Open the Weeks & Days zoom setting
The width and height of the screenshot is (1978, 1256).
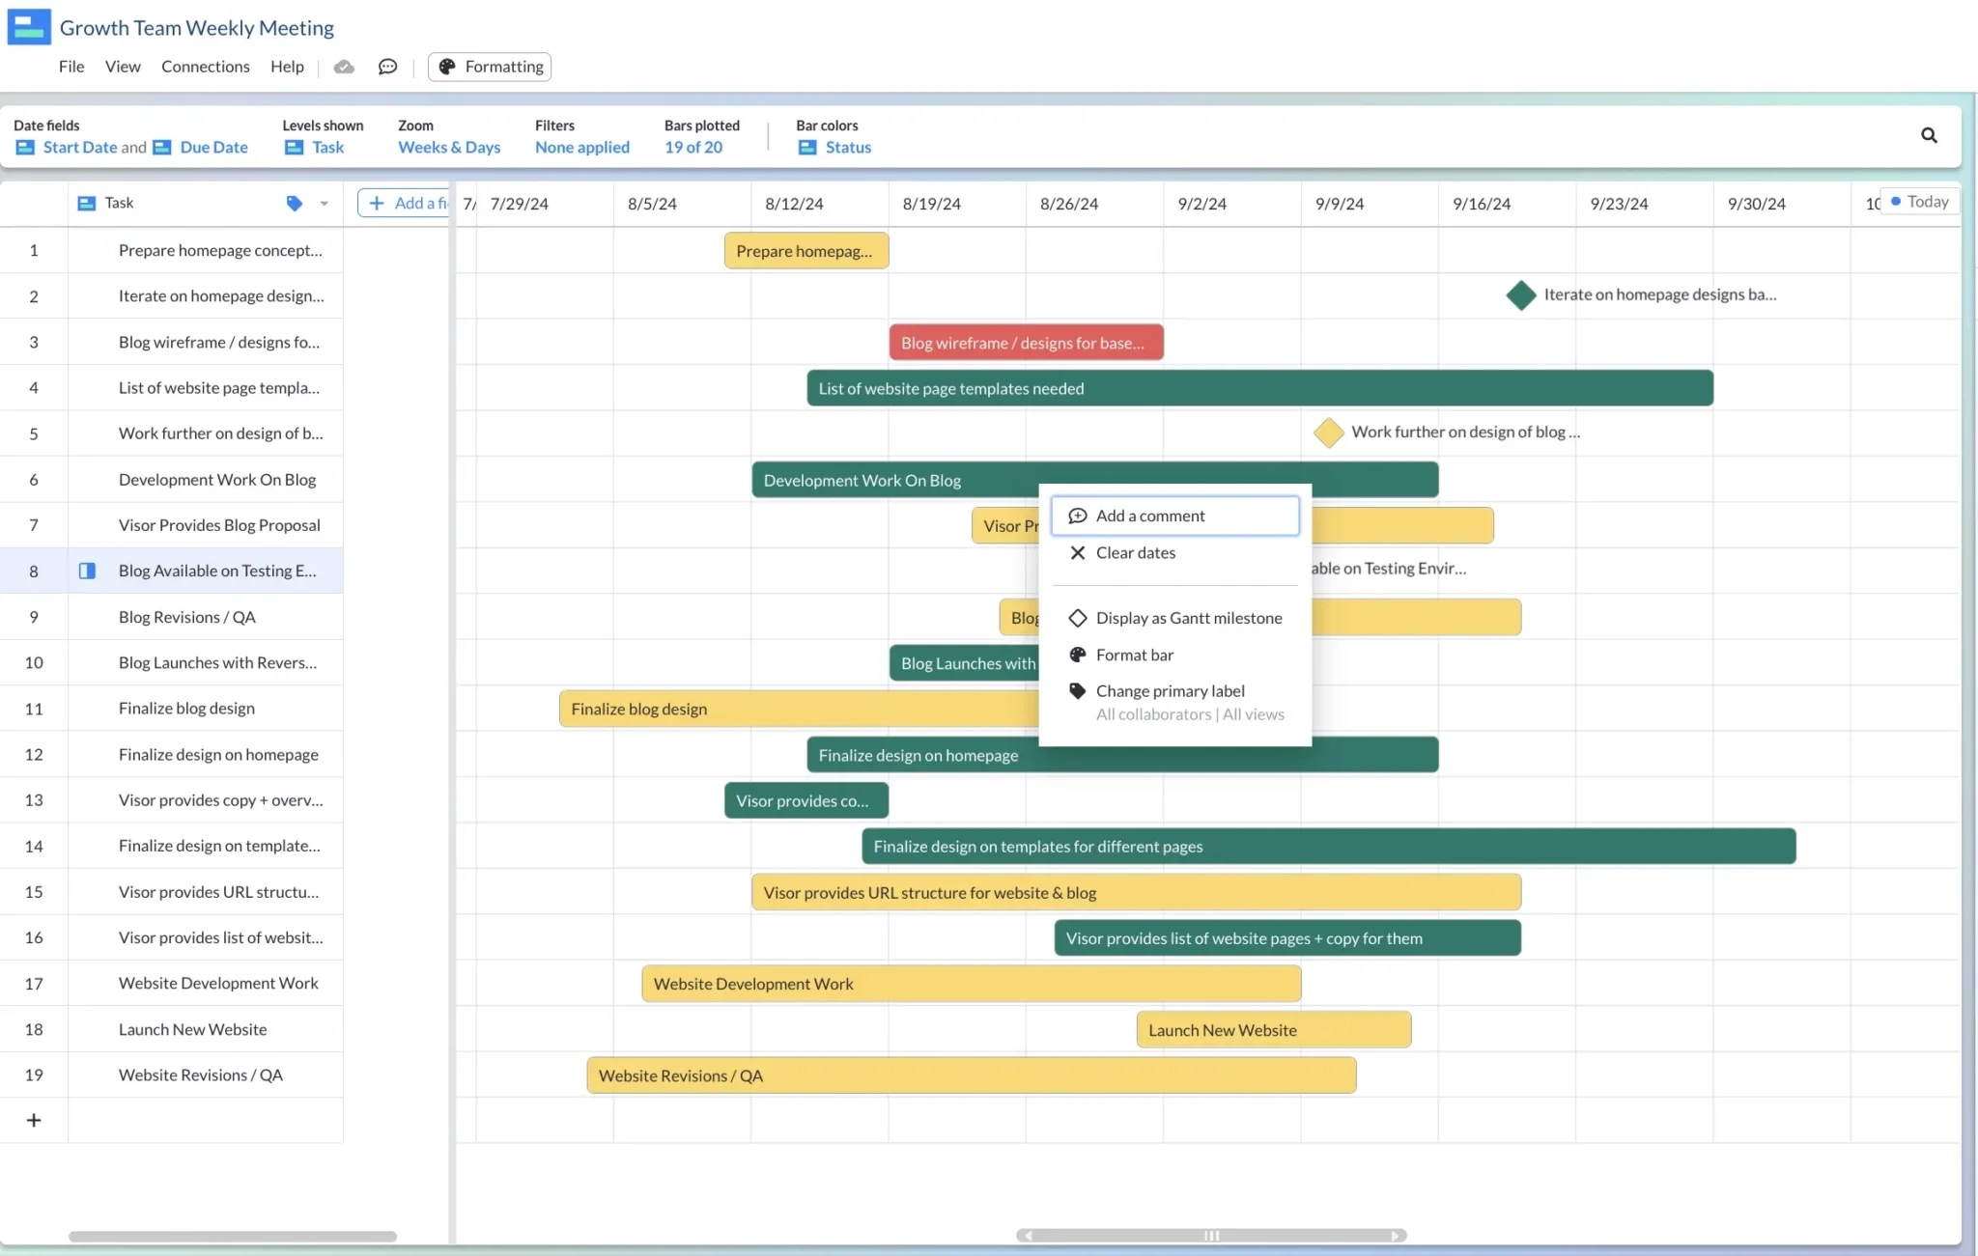[x=448, y=147]
